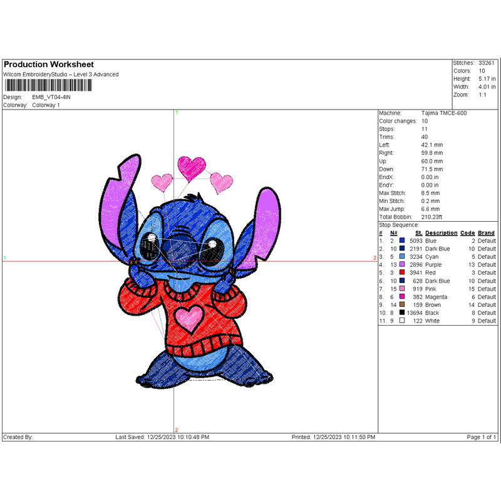This screenshot has width=501, height=501.
Task: Click the Blue thread swatch in row 1
Action: [401, 240]
